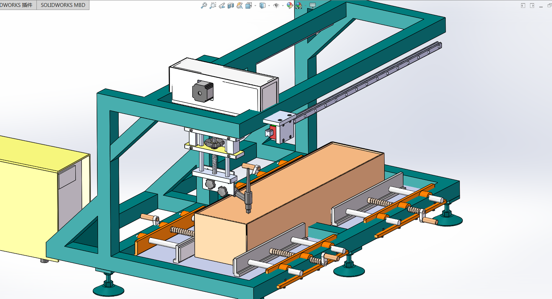The width and height of the screenshot is (552, 299).
Task: Expand the Hide/Show Items dropdown arrow
Action: pos(283,5)
